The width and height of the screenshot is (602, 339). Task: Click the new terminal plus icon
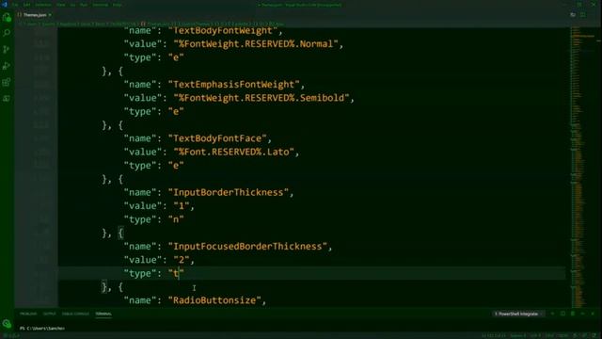pyautogui.click(x=553, y=314)
